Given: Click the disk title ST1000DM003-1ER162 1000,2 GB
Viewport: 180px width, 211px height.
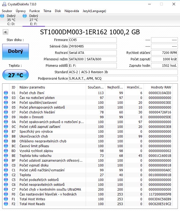Looking at the screenshot, I should (90, 32).
